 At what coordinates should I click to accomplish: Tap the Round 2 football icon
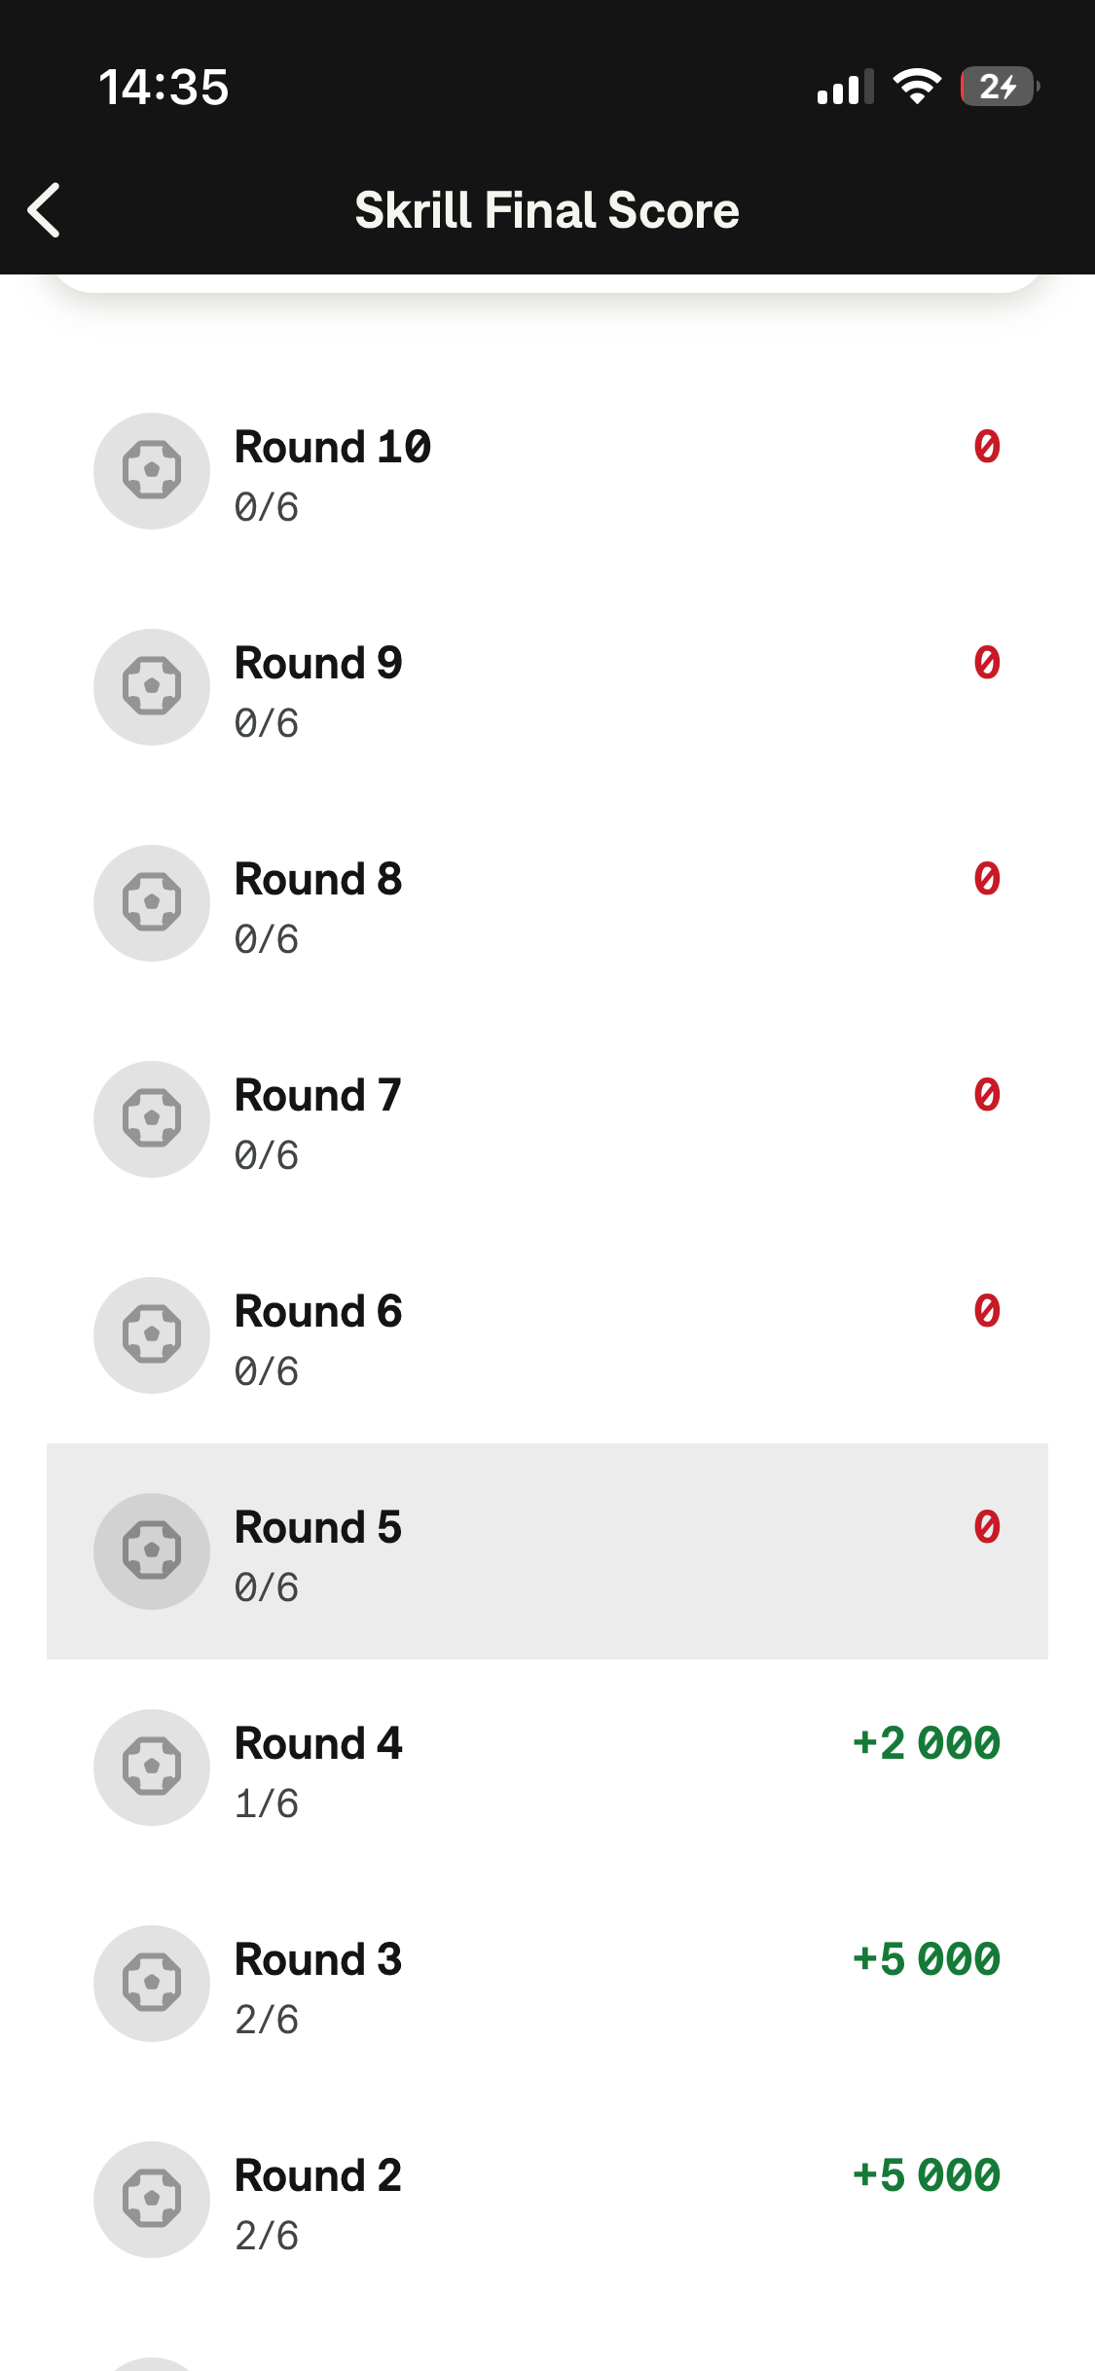tap(152, 2200)
